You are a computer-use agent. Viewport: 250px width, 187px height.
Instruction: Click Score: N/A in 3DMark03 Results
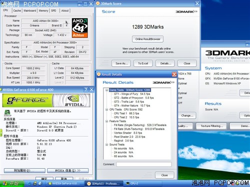click(211, 110)
